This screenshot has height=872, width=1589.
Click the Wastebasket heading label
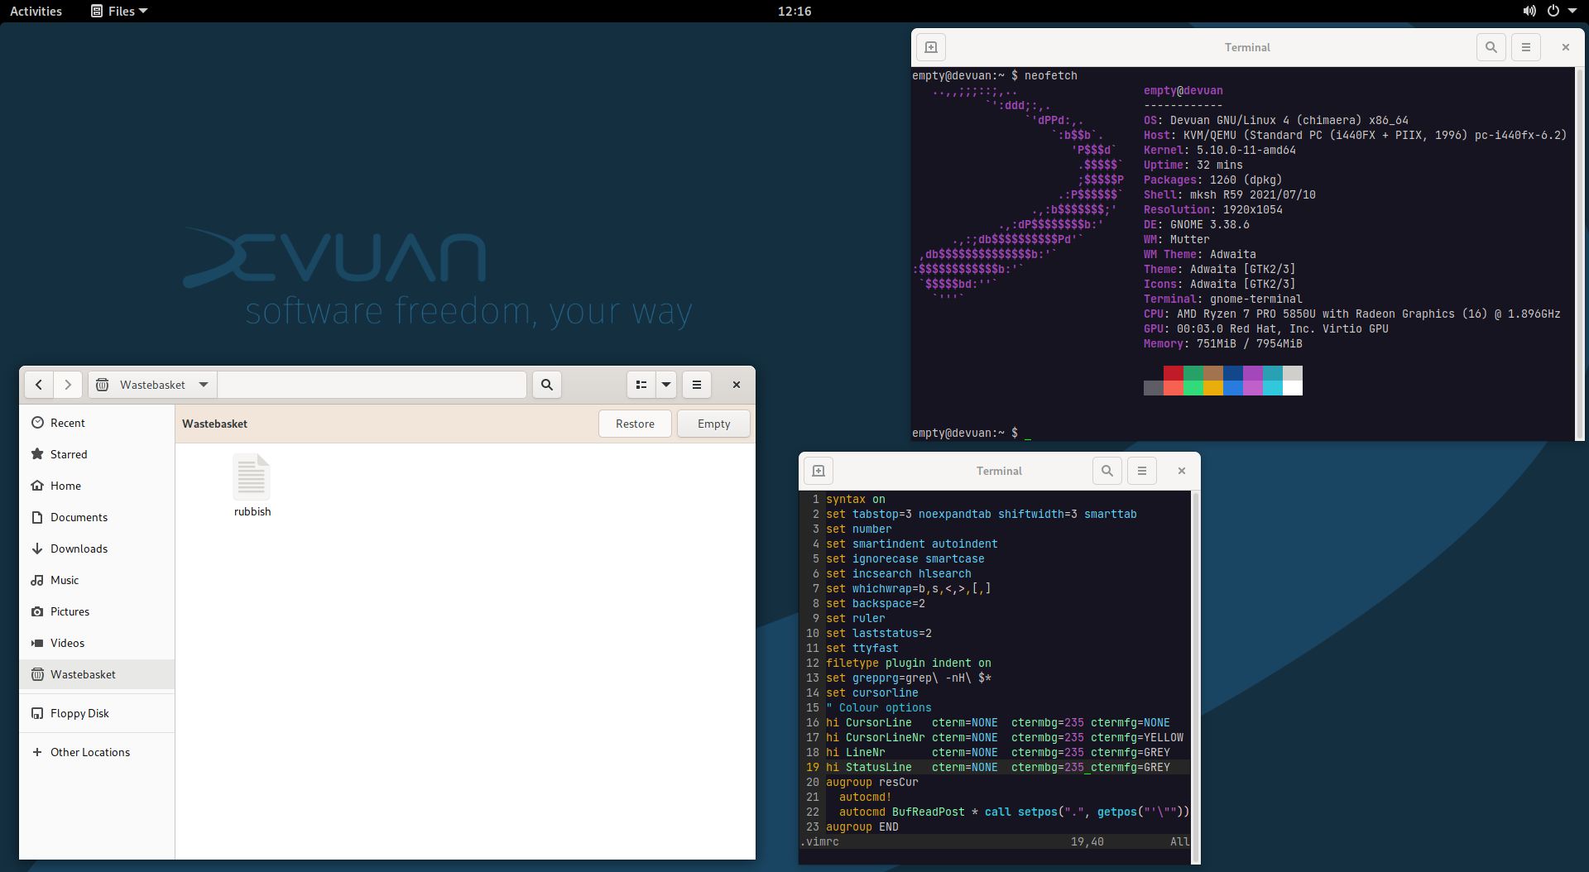[214, 424]
